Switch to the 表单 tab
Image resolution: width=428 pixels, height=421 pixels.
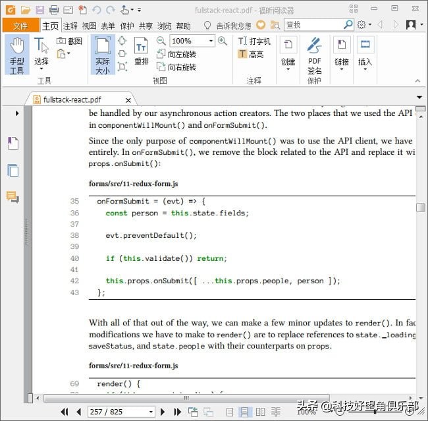click(x=108, y=26)
